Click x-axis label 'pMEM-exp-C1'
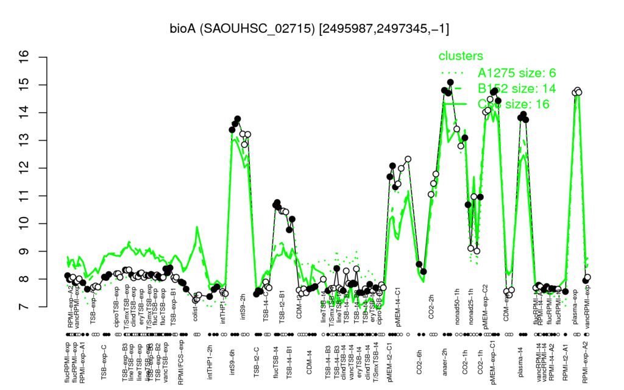This screenshot has width=624, height=390. click(494, 363)
